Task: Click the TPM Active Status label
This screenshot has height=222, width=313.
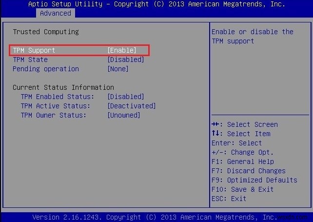Action: tap(56, 106)
